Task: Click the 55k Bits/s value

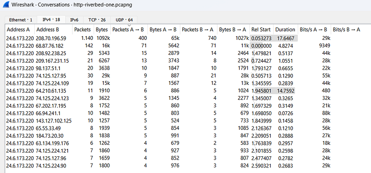Action: (x=326, y=76)
